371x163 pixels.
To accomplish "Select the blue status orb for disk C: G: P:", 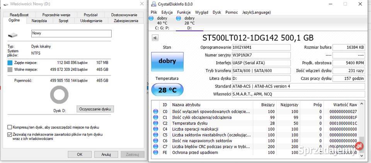I will tap(151, 18).
